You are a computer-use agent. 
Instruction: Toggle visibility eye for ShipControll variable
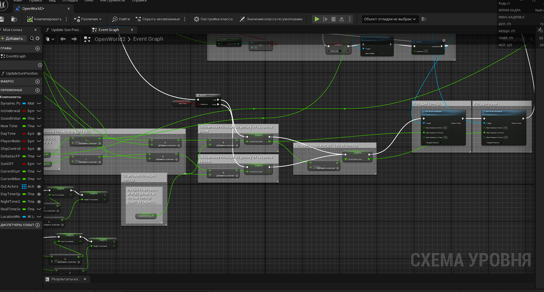[x=39, y=149]
